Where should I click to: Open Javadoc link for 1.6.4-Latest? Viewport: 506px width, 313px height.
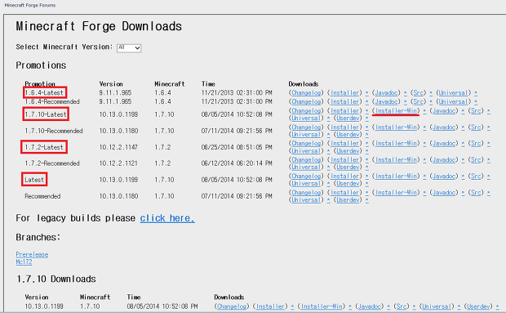click(386, 92)
